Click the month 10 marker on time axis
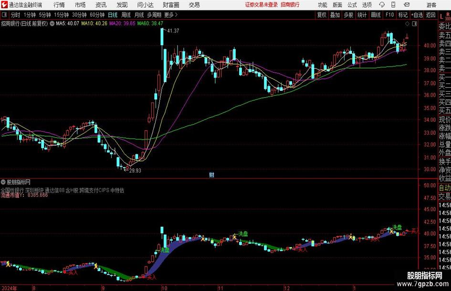The image size is (451, 291). (x=164, y=288)
